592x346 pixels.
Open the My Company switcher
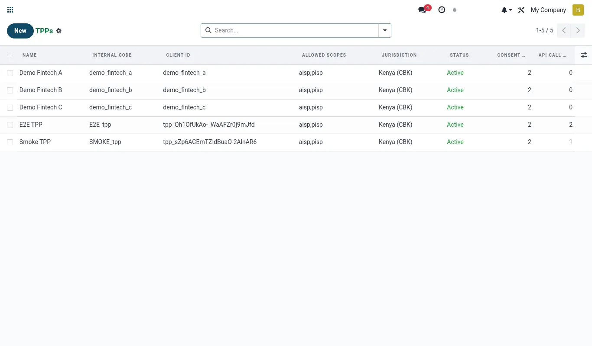548,10
